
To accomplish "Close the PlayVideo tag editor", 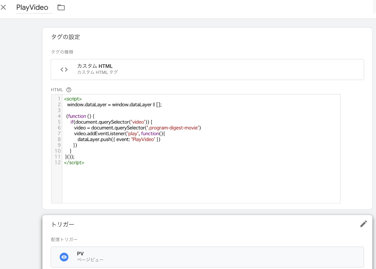I will click(x=3, y=8).
